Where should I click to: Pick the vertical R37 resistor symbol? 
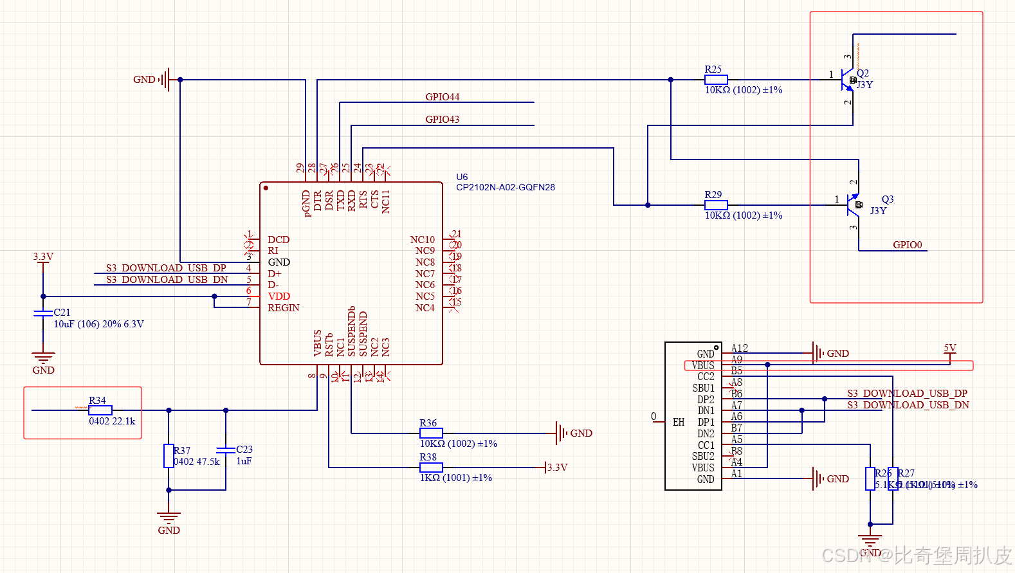(x=169, y=456)
